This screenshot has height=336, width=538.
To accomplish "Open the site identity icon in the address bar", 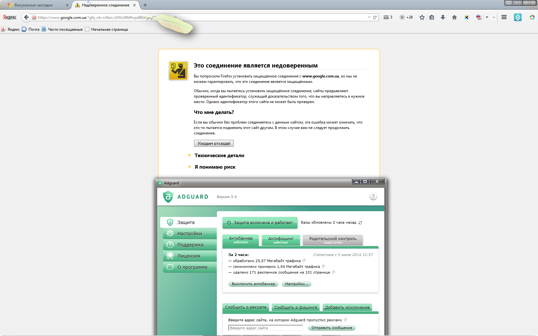I will coord(34,18).
